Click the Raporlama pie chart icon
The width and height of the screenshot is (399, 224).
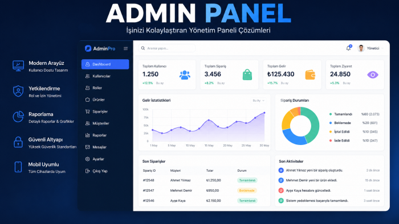pos(18,117)
